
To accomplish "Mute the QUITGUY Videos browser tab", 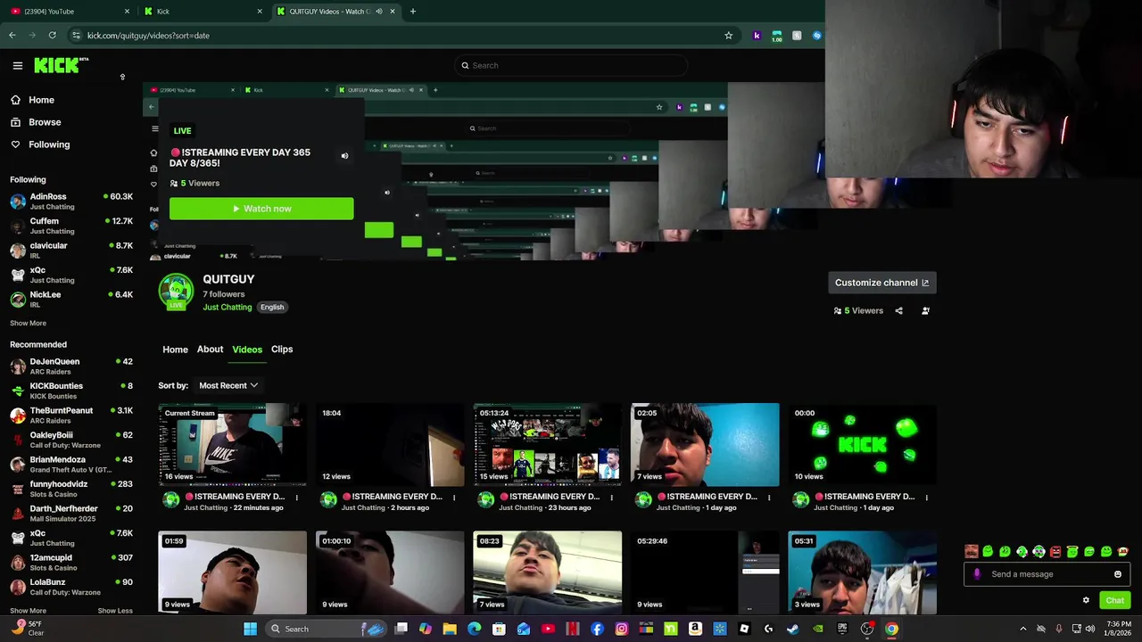I will pos(379,12).
